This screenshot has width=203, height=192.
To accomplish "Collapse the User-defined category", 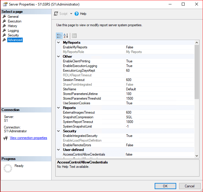I will click(59, 150).
